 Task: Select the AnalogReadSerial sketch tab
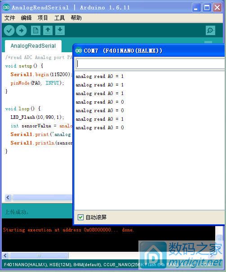click(33, 46)
